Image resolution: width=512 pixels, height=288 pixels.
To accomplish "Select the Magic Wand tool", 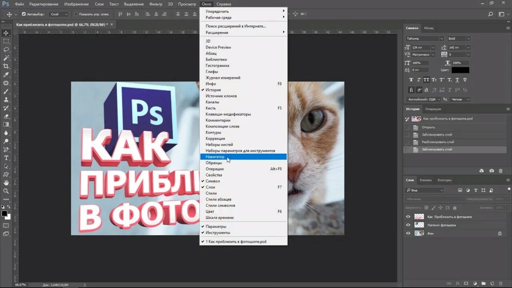I will click(6, 58).
